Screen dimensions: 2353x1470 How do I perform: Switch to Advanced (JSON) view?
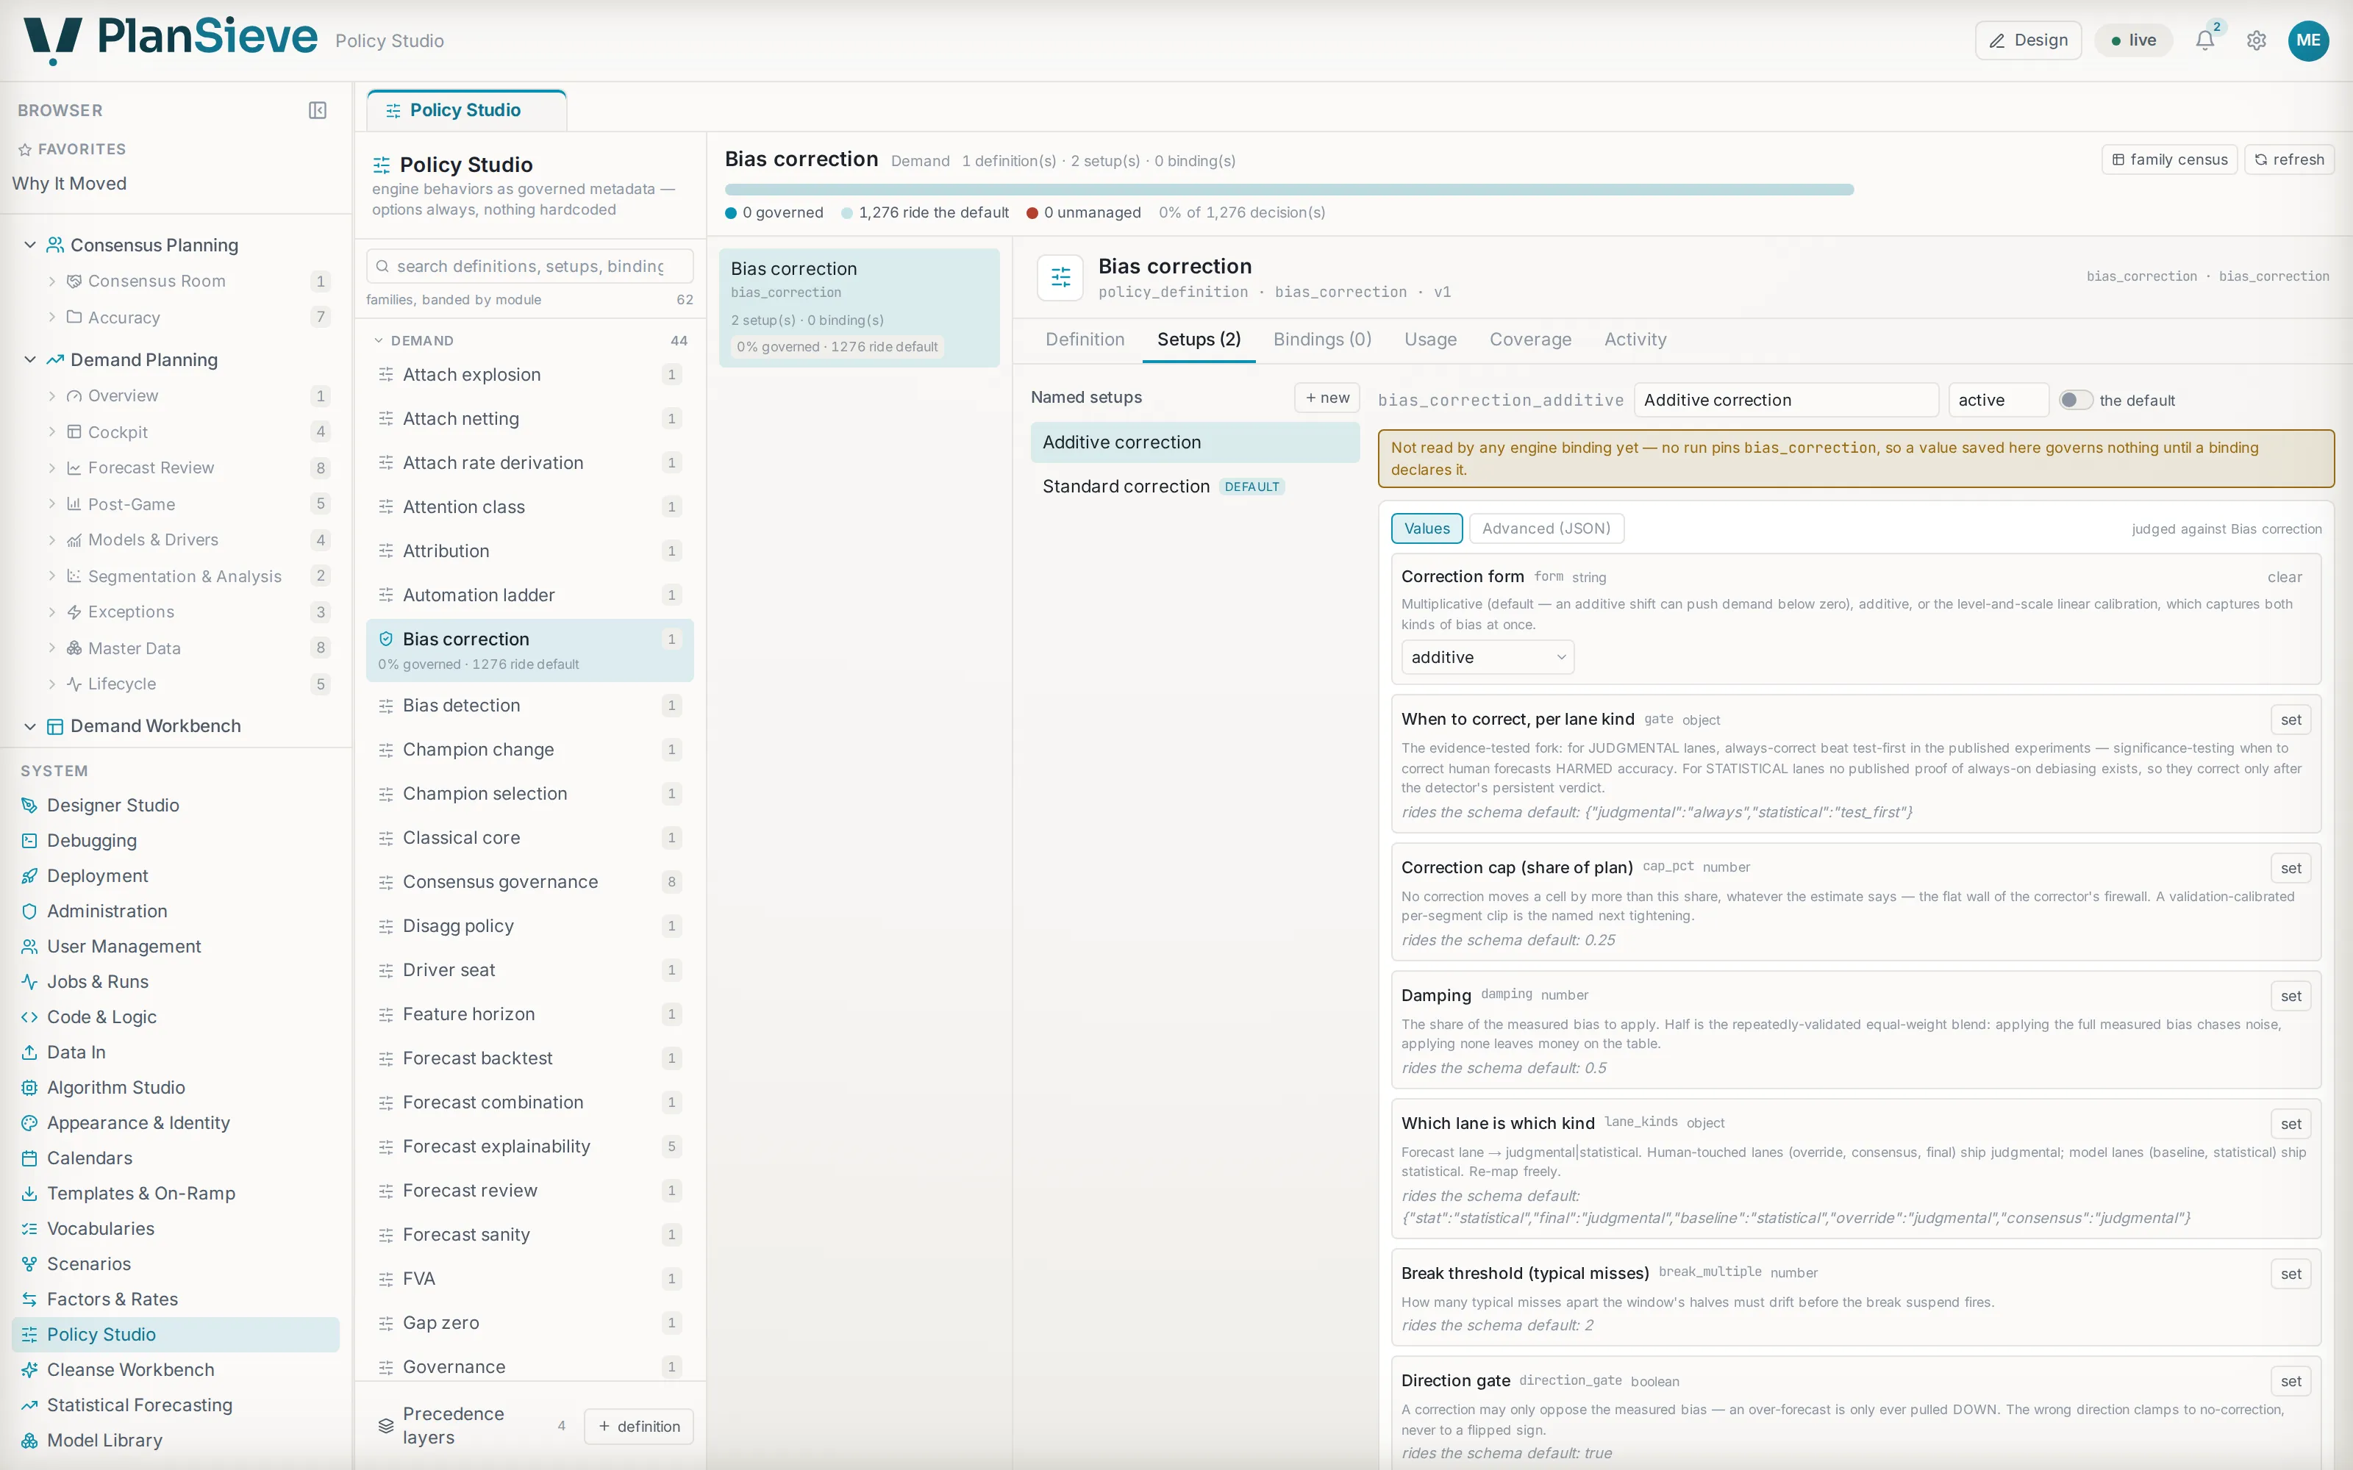point(1546,528)
